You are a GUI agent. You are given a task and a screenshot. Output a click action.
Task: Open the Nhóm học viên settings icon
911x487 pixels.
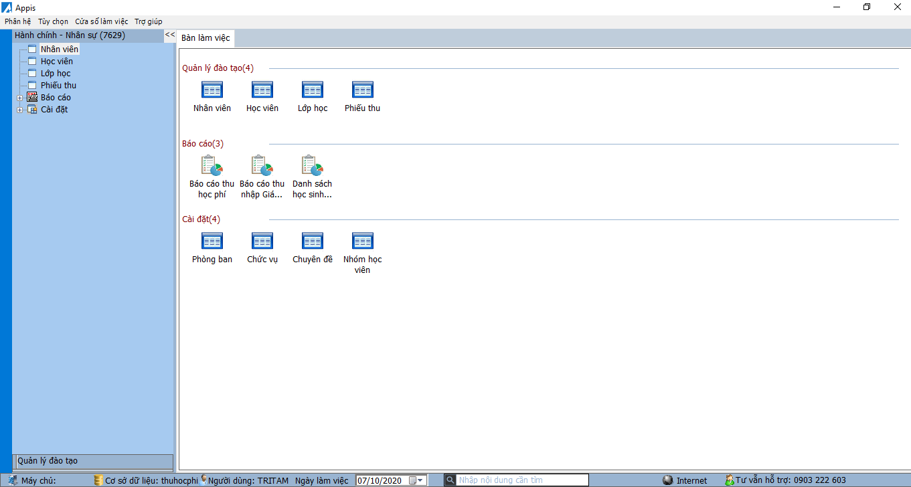[363, 241]
